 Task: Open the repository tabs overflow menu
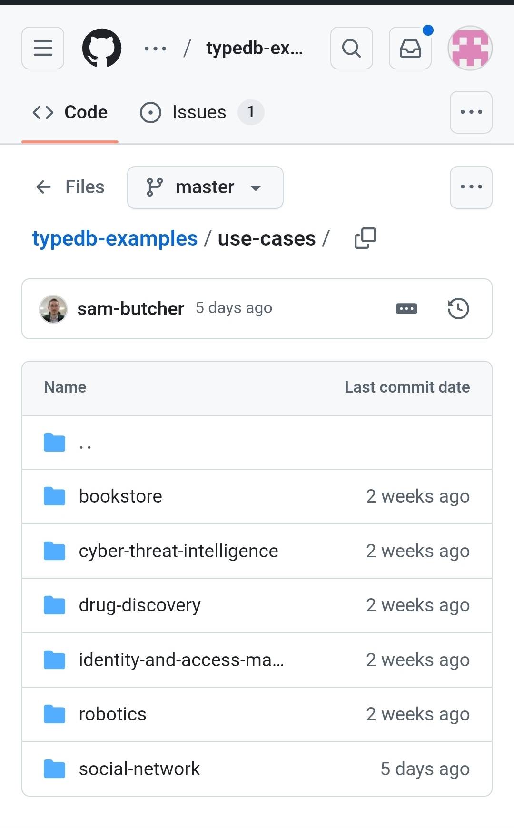click(471, 112)
